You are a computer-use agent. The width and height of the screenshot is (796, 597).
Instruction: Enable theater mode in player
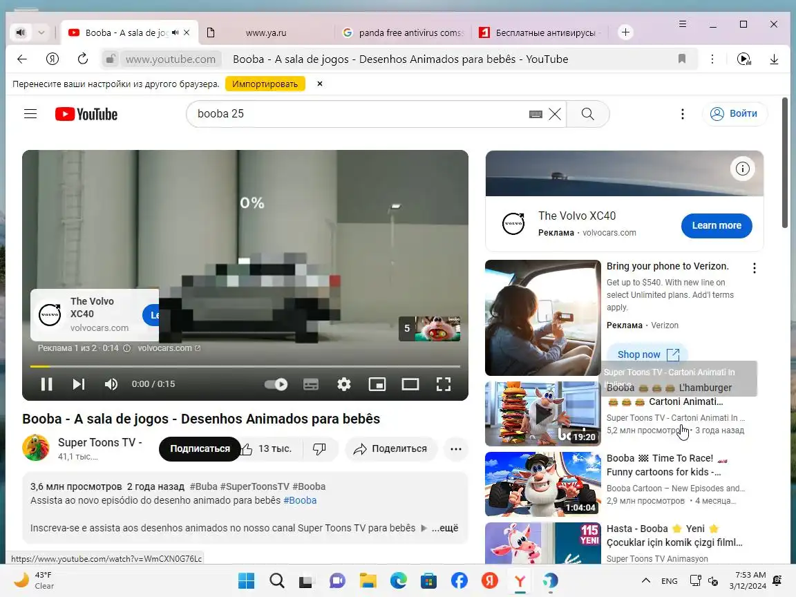410,384
